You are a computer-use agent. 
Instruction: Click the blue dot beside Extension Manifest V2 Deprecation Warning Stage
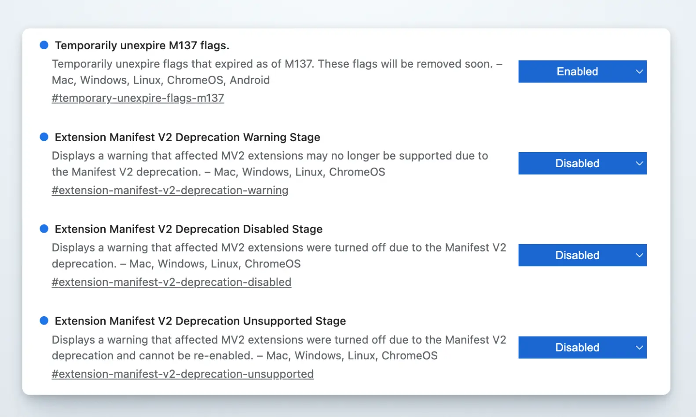click(44, 137)
